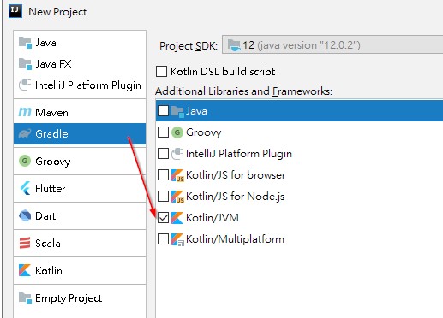Click the Kotlin/JS for Node.js icon
The width and height of the screenshot is (443, 318).
[177, 197]
